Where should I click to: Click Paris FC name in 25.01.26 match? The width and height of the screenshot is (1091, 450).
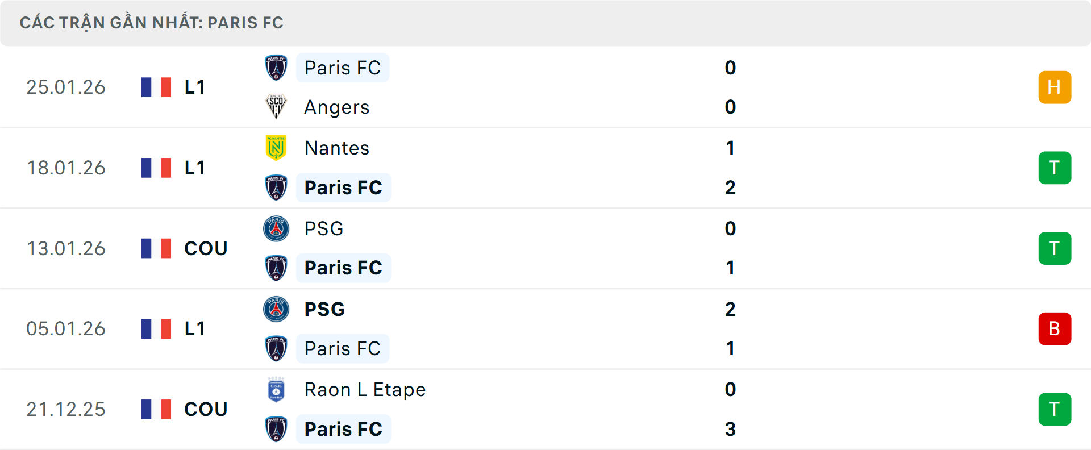point(342,68)
